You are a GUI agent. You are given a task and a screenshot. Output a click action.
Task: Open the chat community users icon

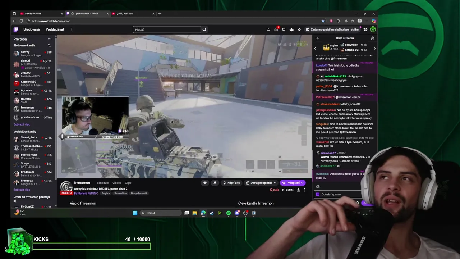(373, 38)
